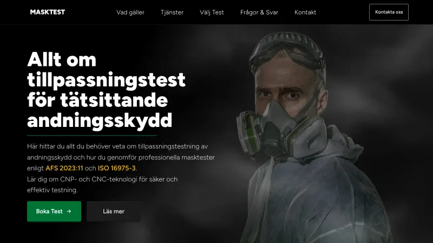Click the paragraph starting Här hittar du

click(x=121, y=157)
